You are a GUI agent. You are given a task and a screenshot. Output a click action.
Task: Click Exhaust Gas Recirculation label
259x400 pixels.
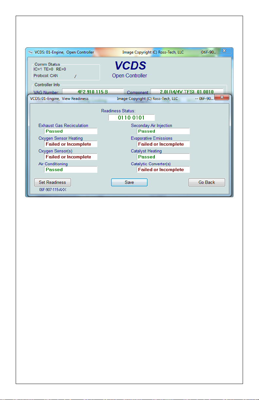[x=63, y=125]
